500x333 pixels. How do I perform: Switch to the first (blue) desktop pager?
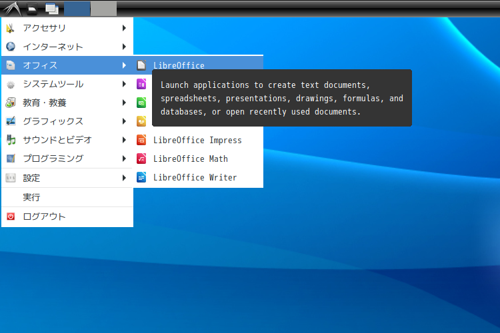coord(77,9)
